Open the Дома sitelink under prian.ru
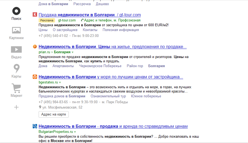The height and width of the screenshot is (143, 248). [x=43, y=66]
